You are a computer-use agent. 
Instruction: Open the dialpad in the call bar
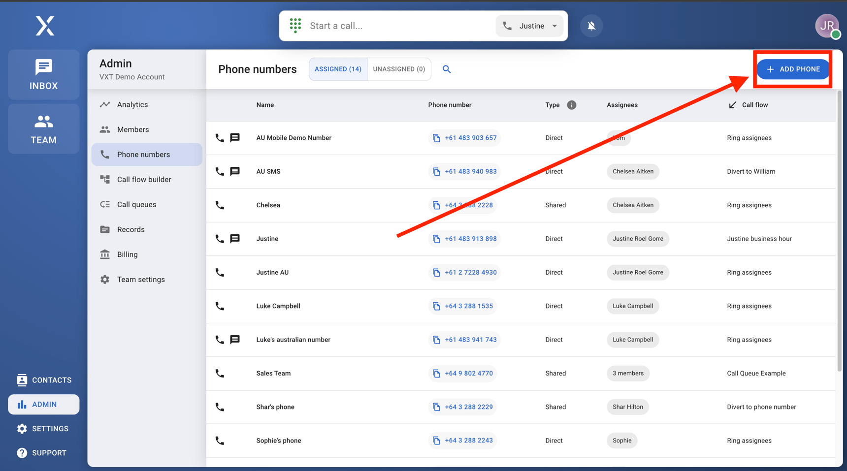tap(295, 26)
